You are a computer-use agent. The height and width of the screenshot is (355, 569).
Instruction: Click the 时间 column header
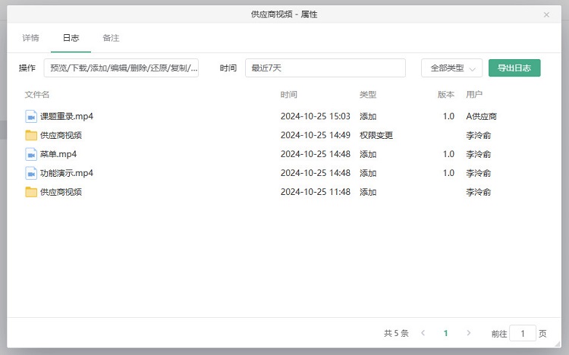(288, 95)
